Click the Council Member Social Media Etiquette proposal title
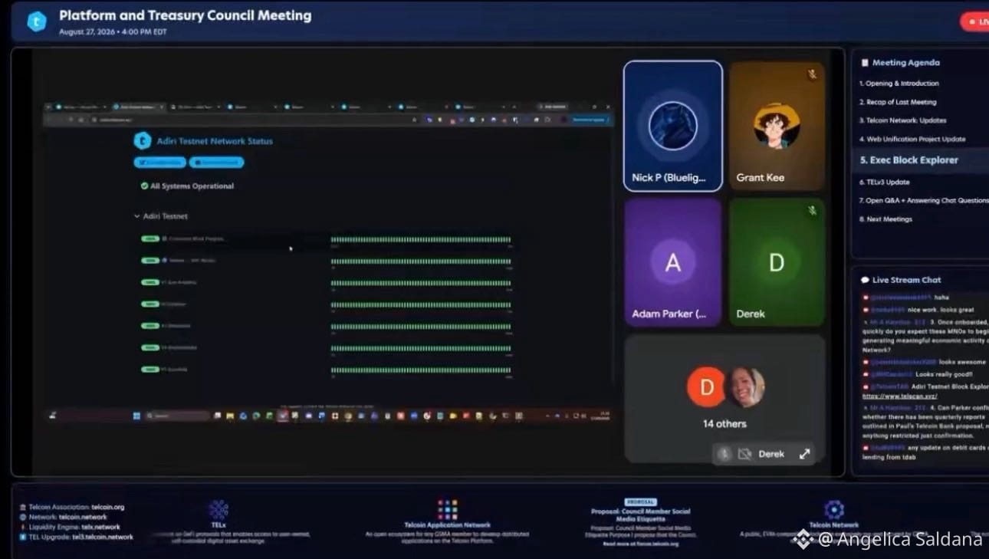Screen dimensions: 989x559 [641, 515]
